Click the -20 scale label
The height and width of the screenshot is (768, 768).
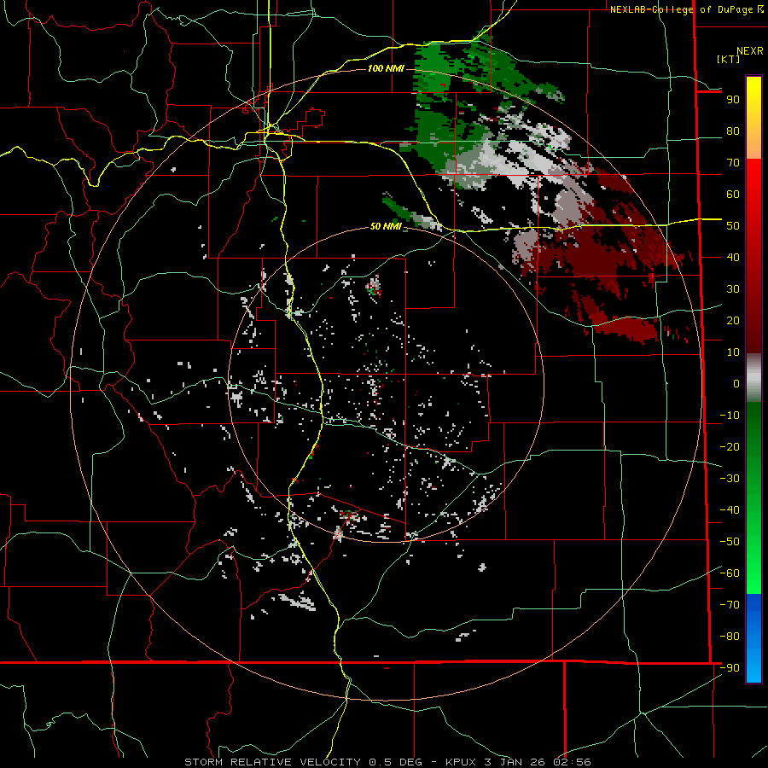tap(730, 446)
